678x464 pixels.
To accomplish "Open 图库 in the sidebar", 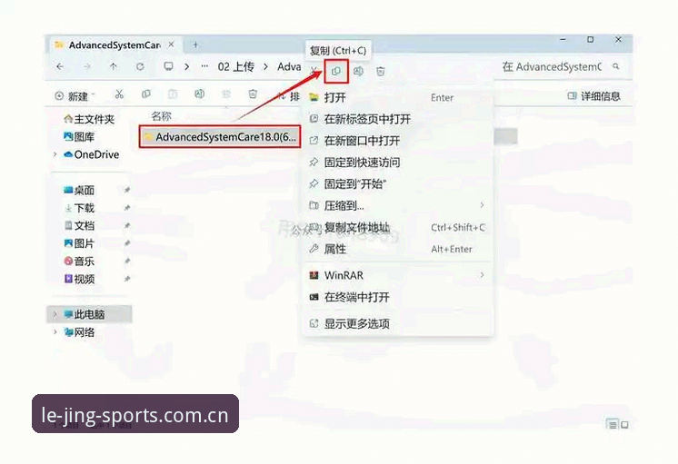I will coord(79,137).
